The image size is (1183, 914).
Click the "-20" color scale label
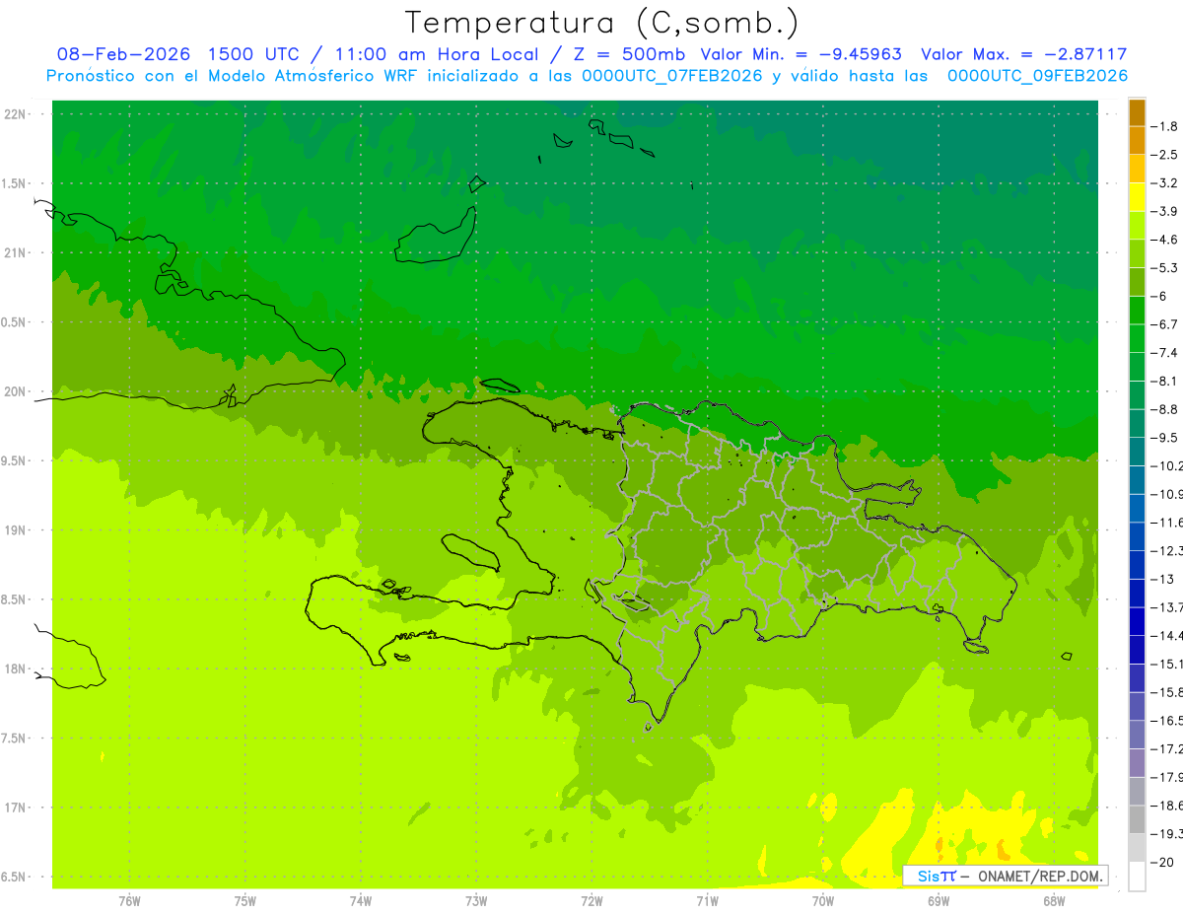pos(1163,863)
